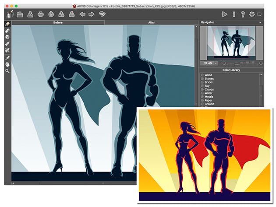Open Help via question mark icon

click(x=243, y=14)
